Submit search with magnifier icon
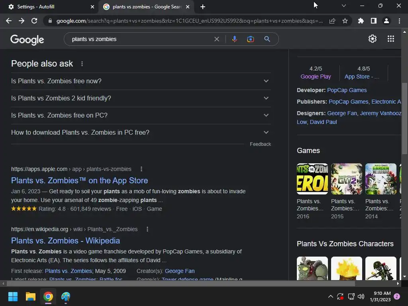408x306 pixels. tap(267, 39)
